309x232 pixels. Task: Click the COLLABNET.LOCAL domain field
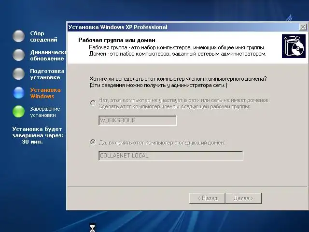point(170,156)
